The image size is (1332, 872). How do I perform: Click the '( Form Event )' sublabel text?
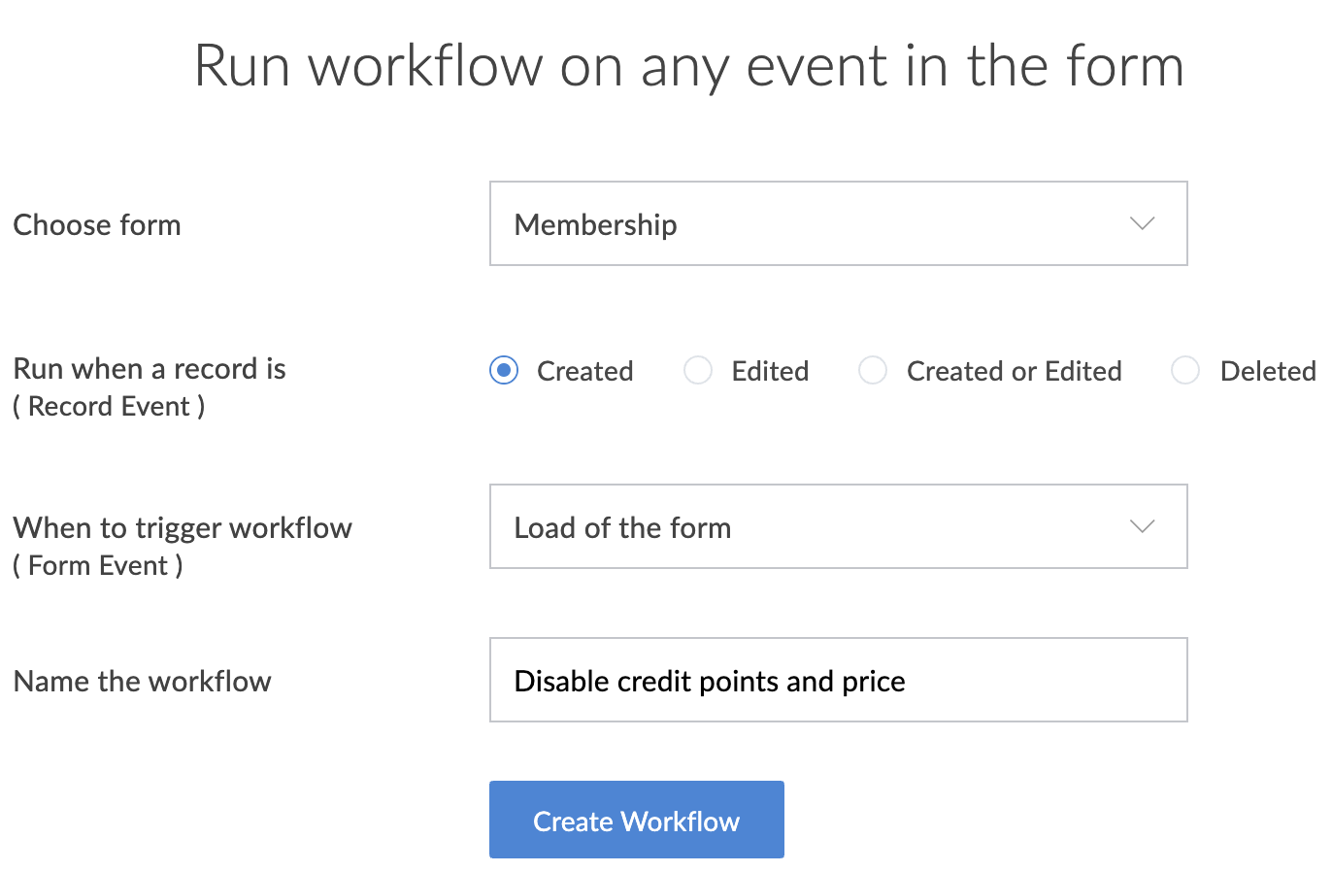(98, 565)
